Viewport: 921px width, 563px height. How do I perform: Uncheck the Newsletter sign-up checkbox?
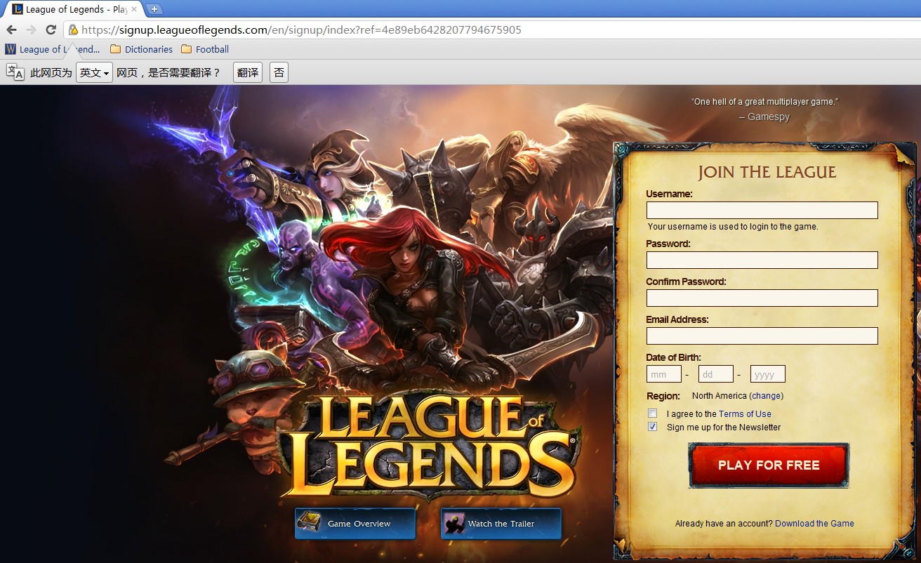click(653, 427)
